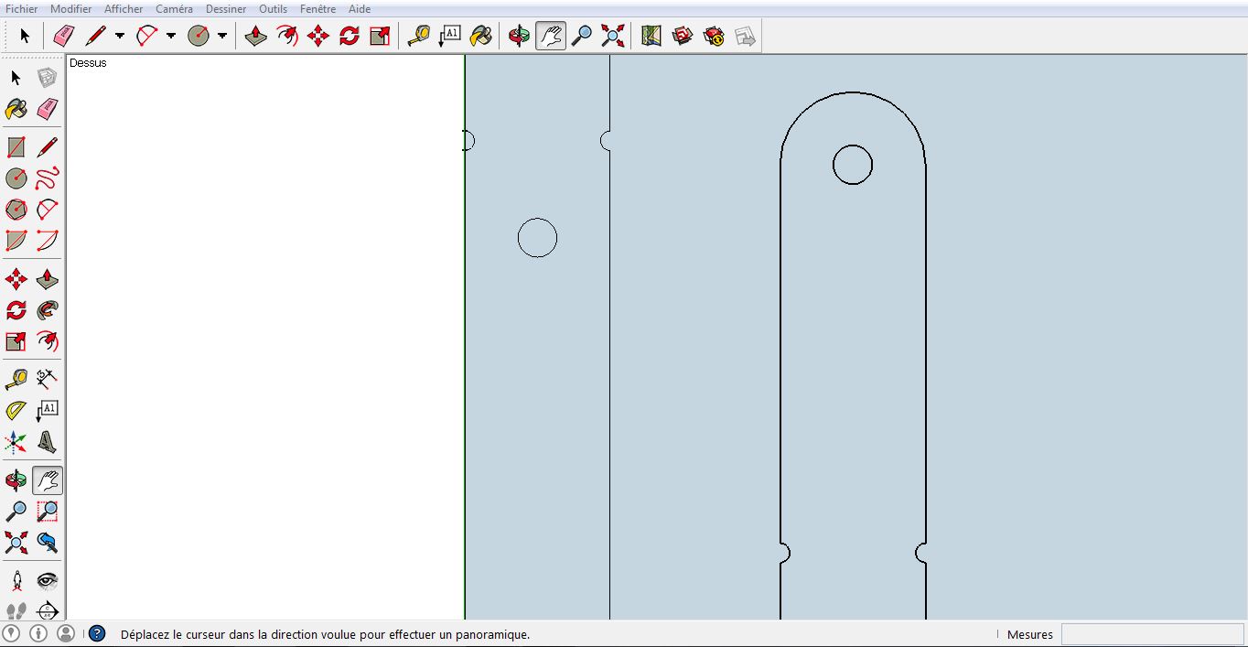Click Previous view icon in left palette
Screen dimensions: 1248x647
point(48,543)
